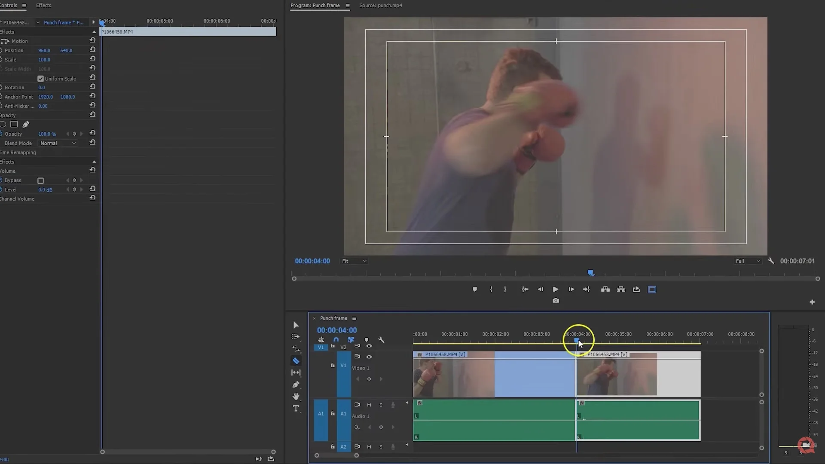Screen dimensions: 825x464
Task: Click the Selection tool arrow
Action: tap(296, 325)
